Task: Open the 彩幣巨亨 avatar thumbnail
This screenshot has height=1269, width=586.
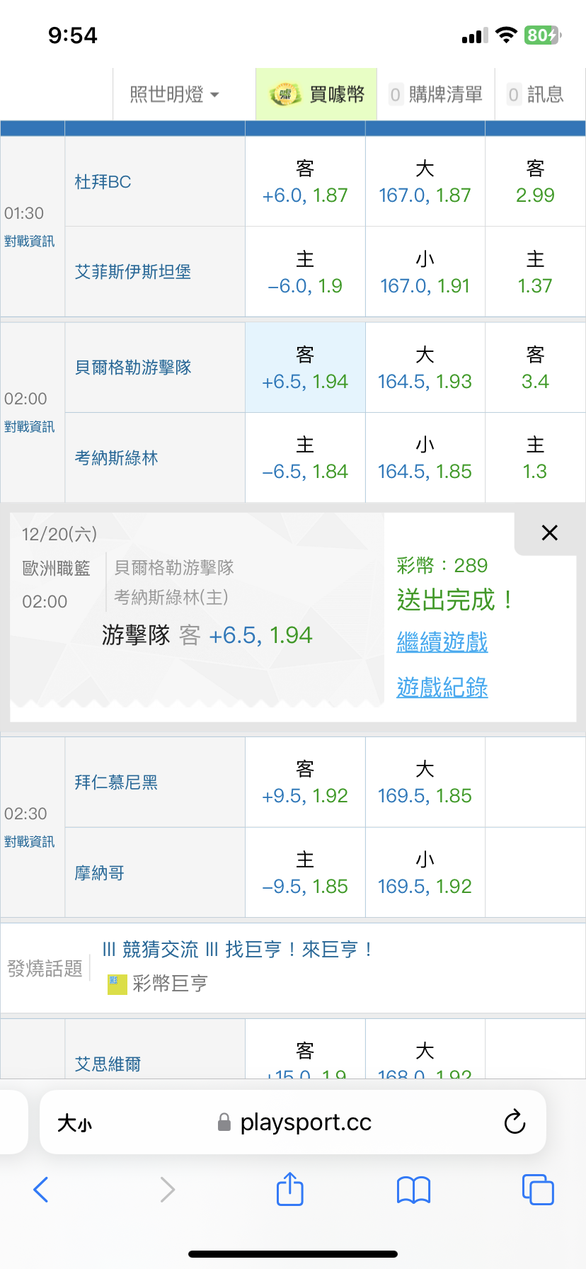Action: (117, 984)
